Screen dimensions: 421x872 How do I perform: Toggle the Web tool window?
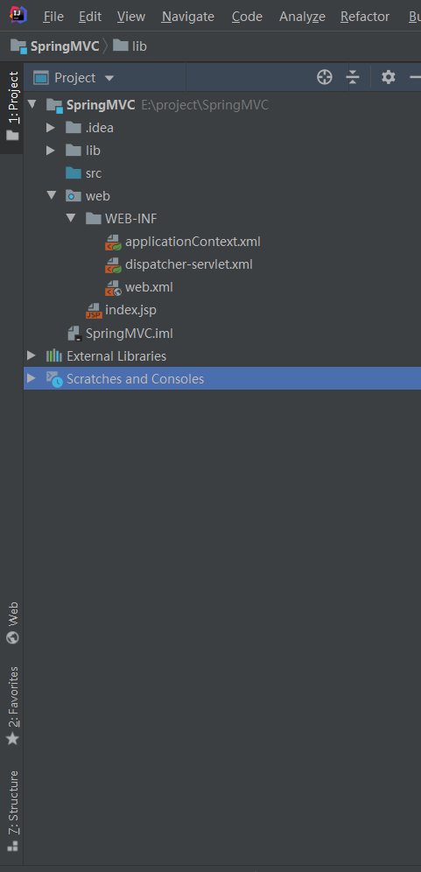[x=12, y=622]
